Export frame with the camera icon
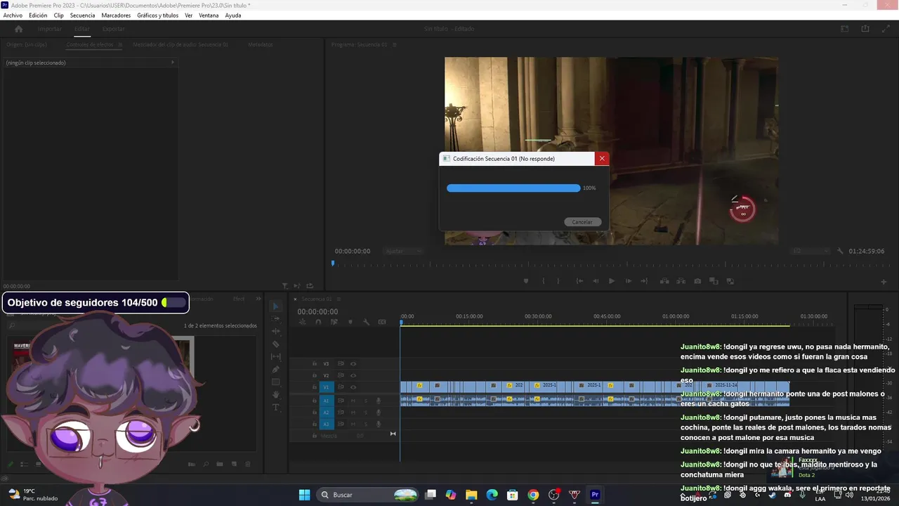The height and width of the screenshot is (506, 899). 697,281
